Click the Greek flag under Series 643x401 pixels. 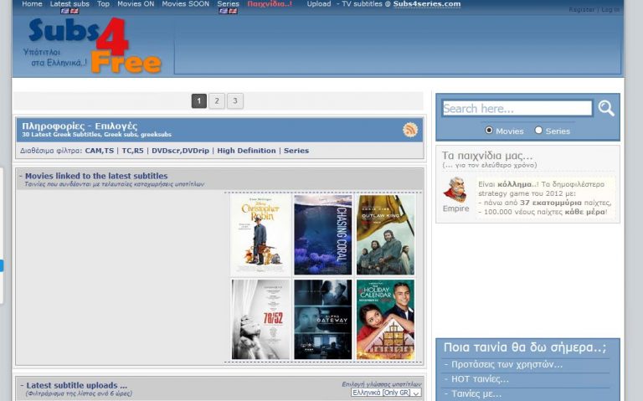pos(223,11)
